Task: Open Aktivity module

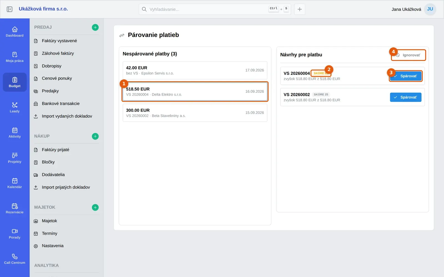Action: click(15, 132)
